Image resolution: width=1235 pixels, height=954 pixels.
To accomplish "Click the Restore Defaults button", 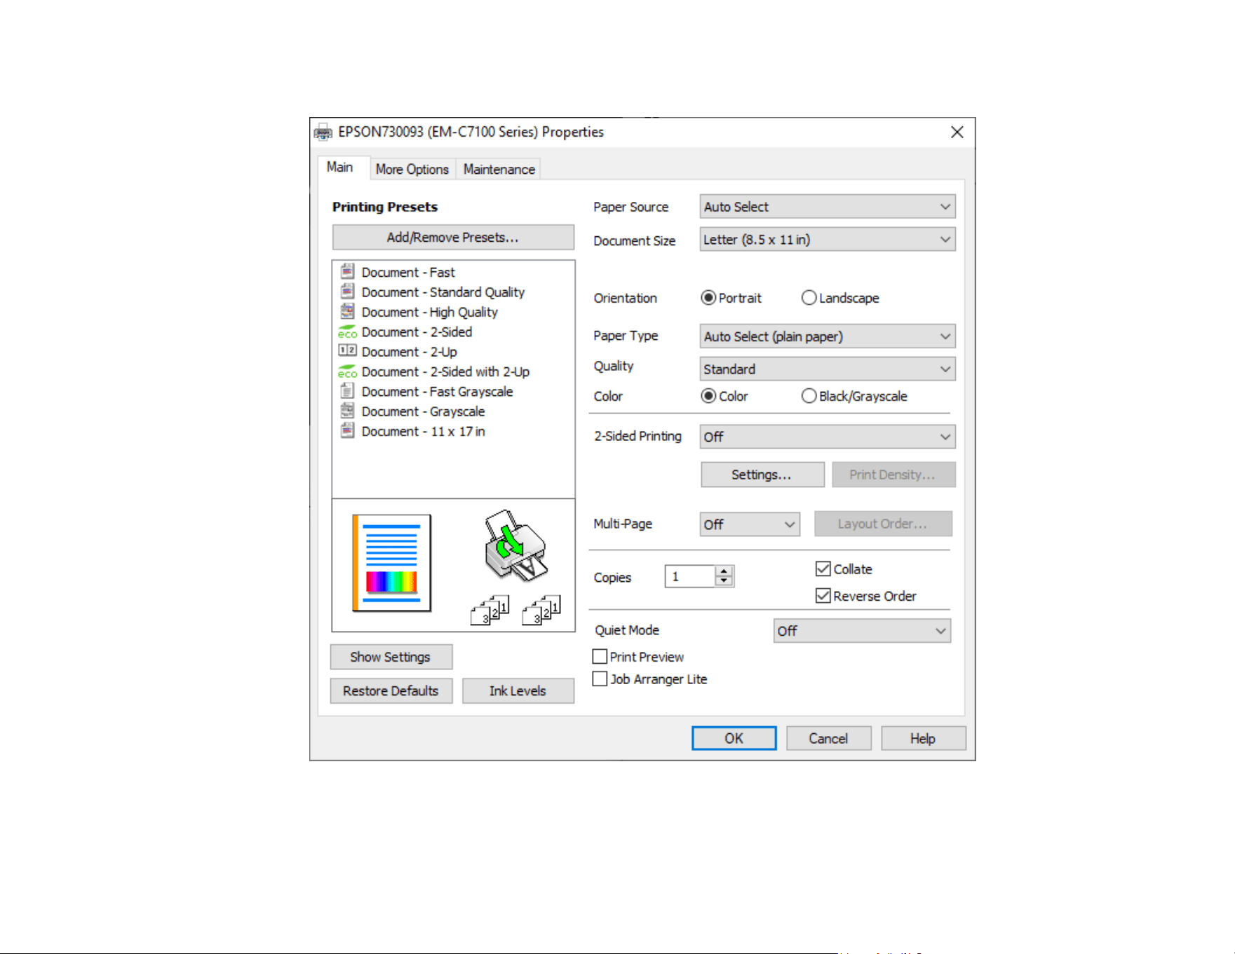I will [x=391, y=690].
